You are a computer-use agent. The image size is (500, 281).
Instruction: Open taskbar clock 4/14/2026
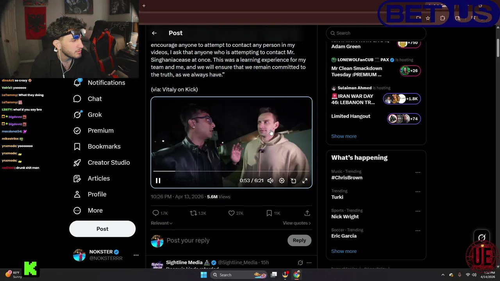(x=488, y=275)
